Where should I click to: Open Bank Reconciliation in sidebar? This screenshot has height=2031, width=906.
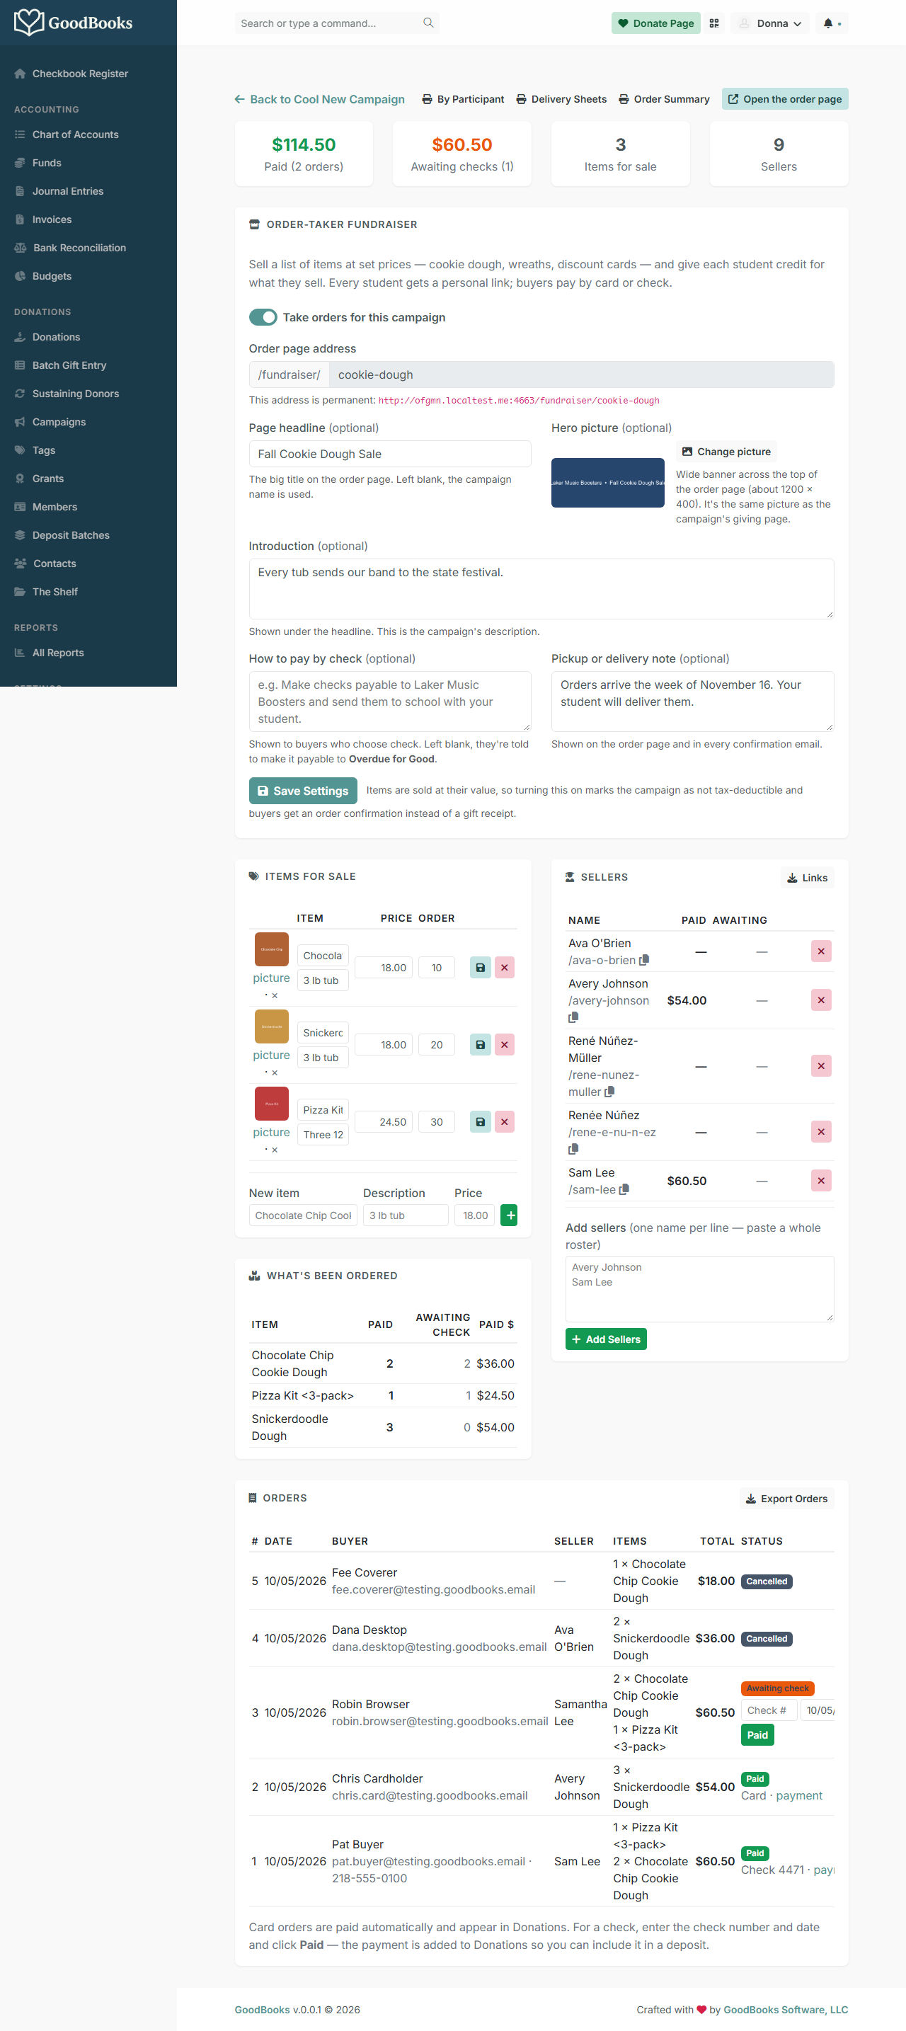coord(79,248)
